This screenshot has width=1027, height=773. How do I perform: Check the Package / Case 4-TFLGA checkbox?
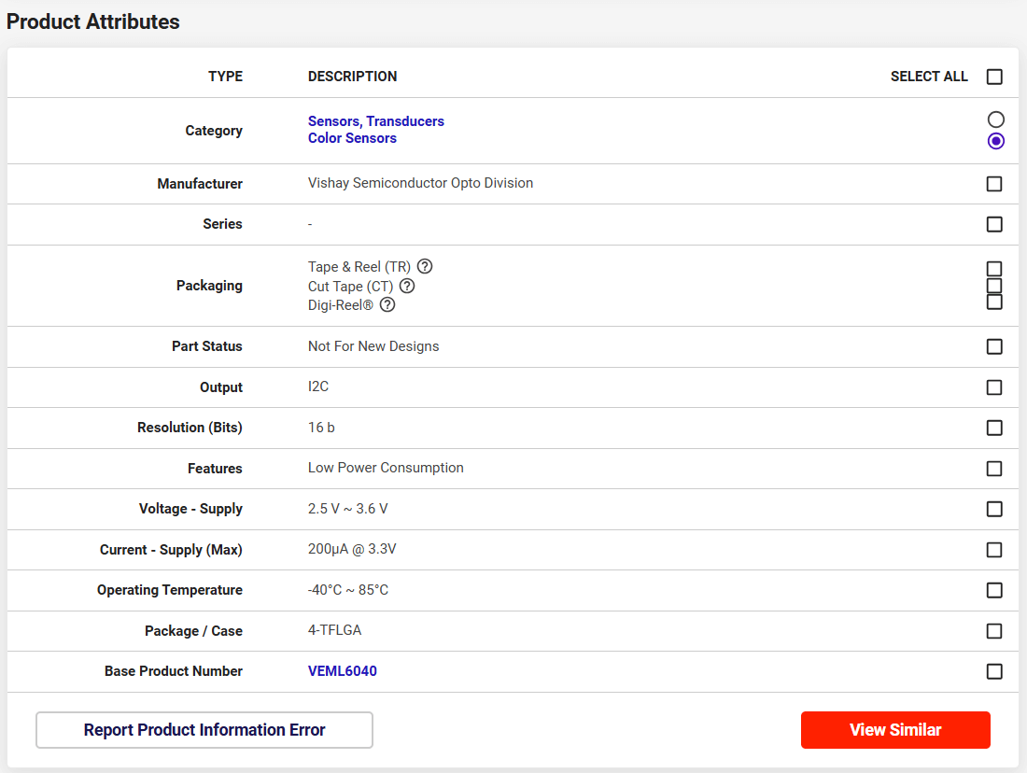tap(994, 631)
